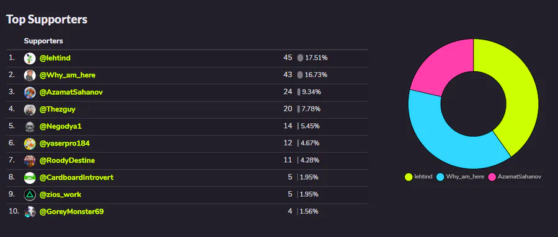The width and height of the screenshot is (558, 237).
Task: Open the @RoodyDestine profile link
Action: pos(67,161)
